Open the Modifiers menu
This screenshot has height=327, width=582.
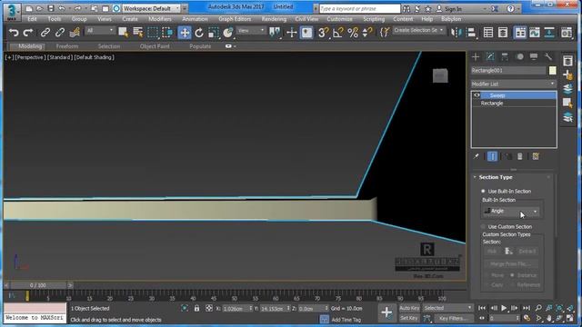160,19
